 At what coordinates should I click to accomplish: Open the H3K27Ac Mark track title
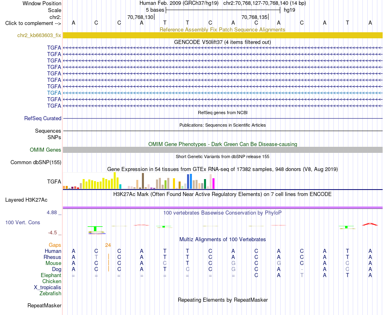(x=223, y=194)
